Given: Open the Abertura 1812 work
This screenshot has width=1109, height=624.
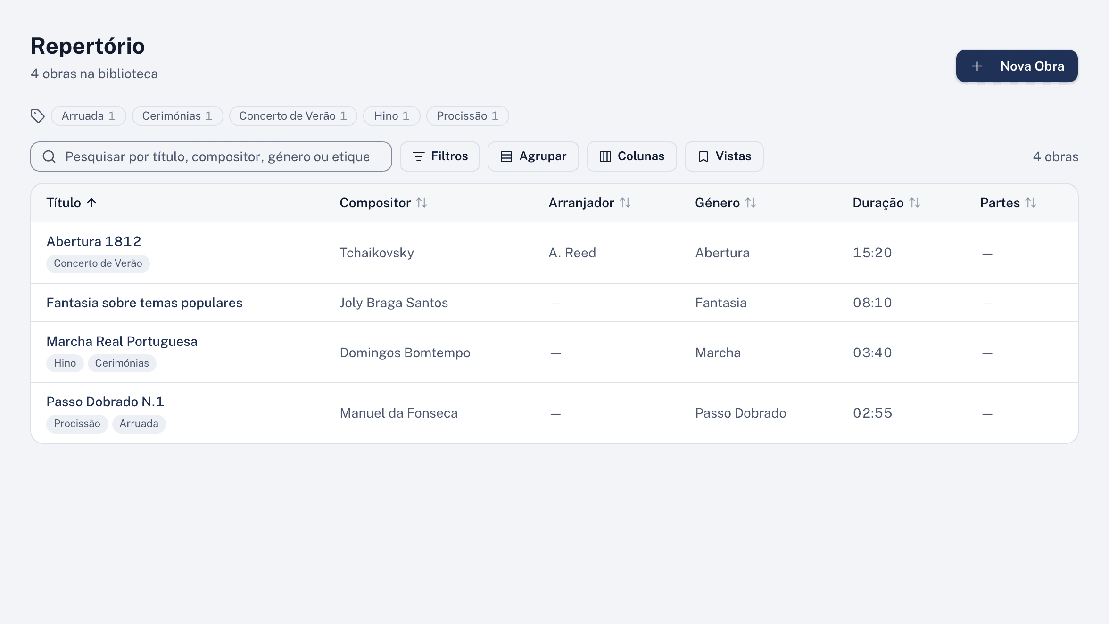Looking at the screenshot, I should 94,241.
